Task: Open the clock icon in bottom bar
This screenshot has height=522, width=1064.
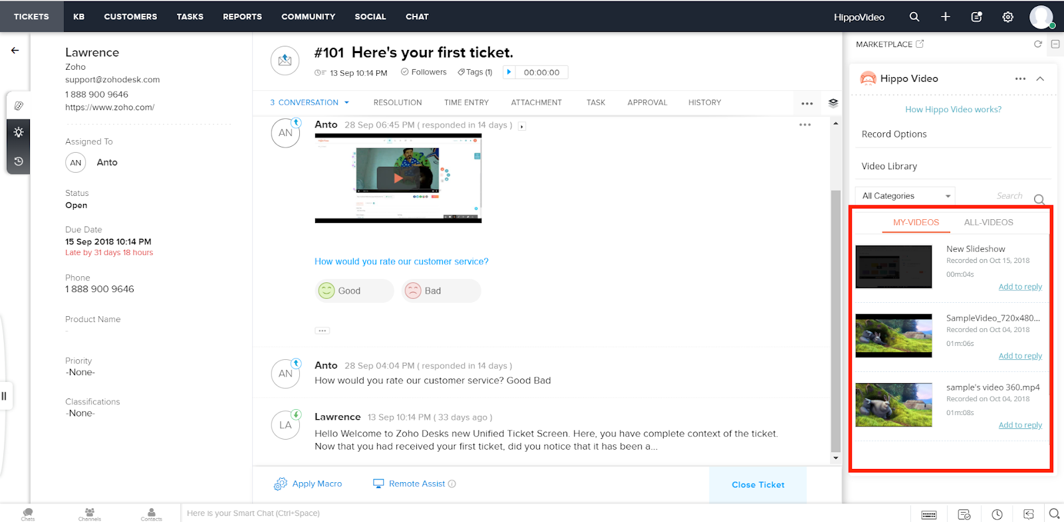Action: pos(997,514)
